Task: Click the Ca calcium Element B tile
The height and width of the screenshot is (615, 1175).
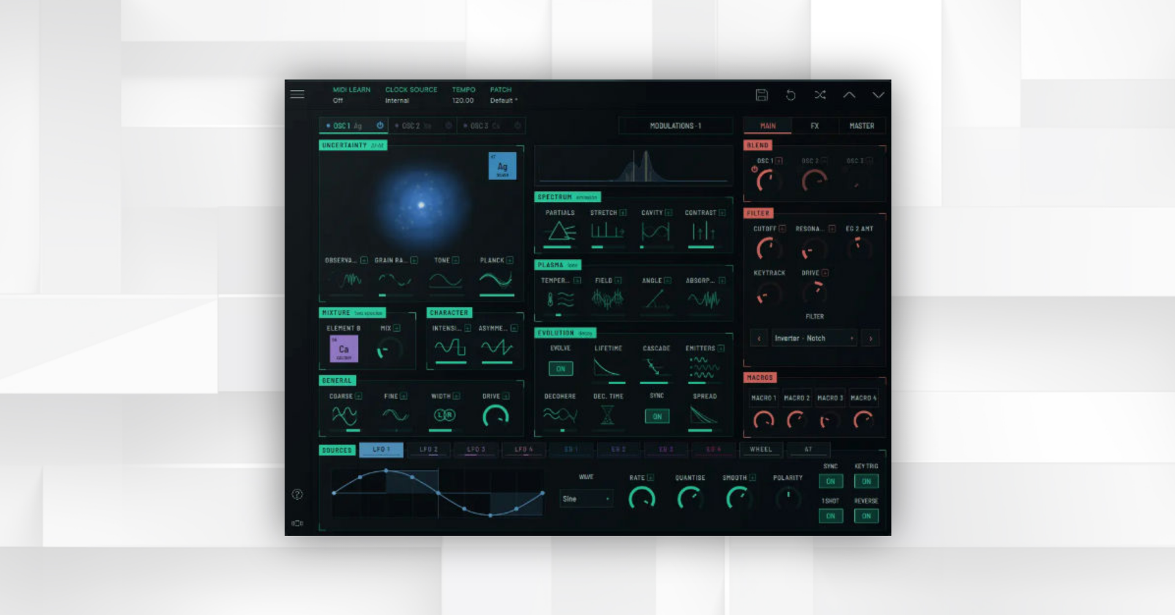Action: coord(344,349)
